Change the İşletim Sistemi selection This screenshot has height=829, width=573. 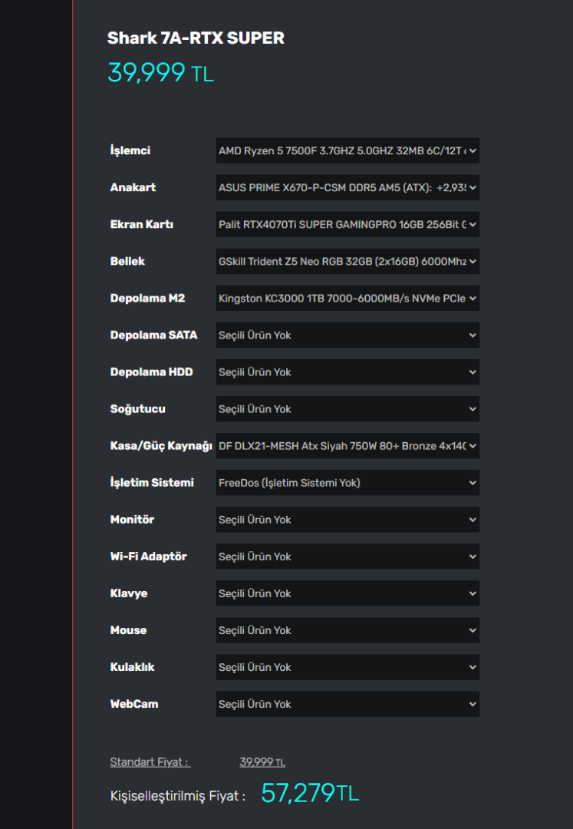[347, 482]
